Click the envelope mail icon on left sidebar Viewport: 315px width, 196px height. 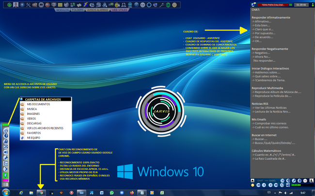[x=6, y=164]
